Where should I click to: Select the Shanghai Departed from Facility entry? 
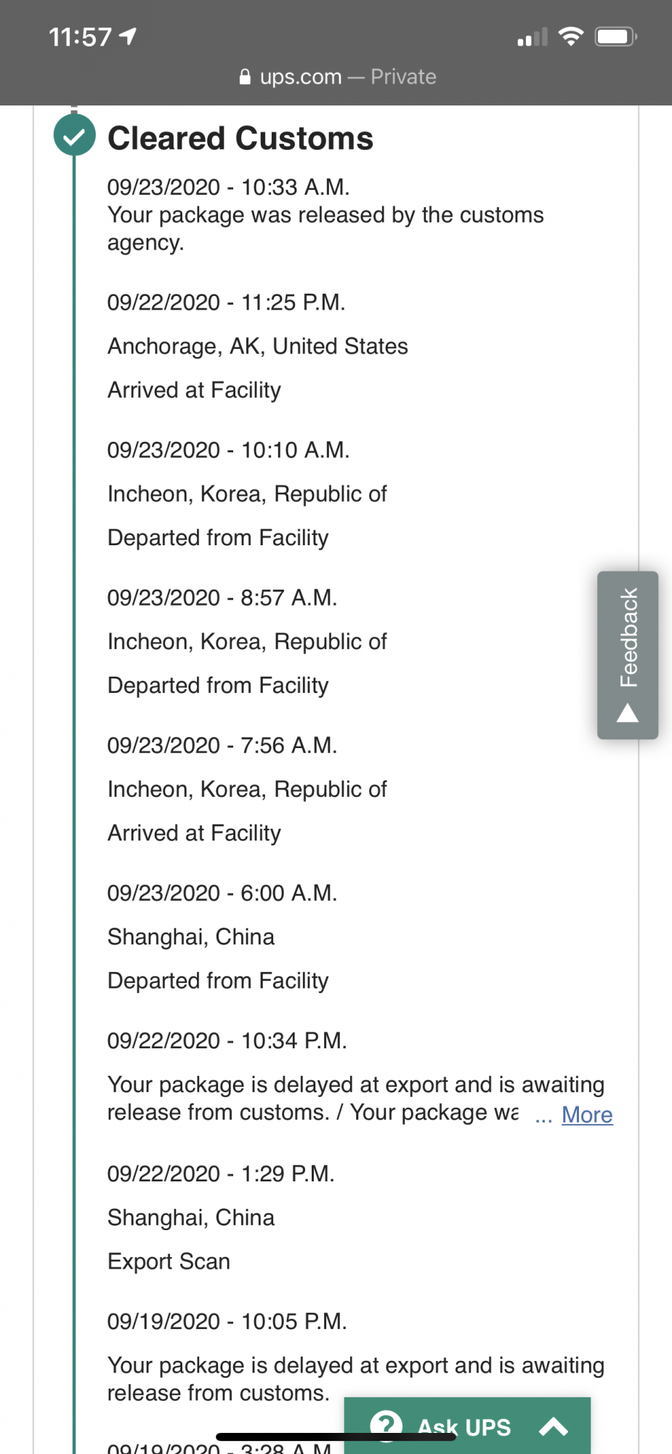[222, 936]
